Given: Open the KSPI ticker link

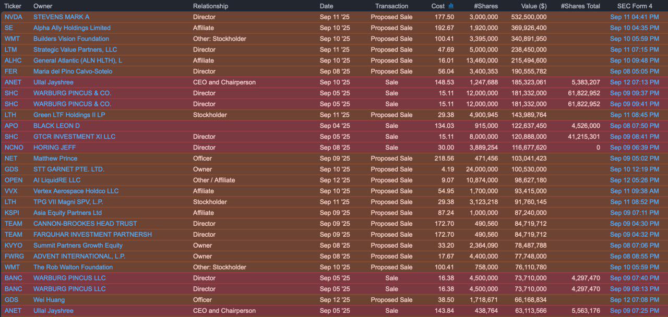Looking at the screenshot, I should click(12, 213).
